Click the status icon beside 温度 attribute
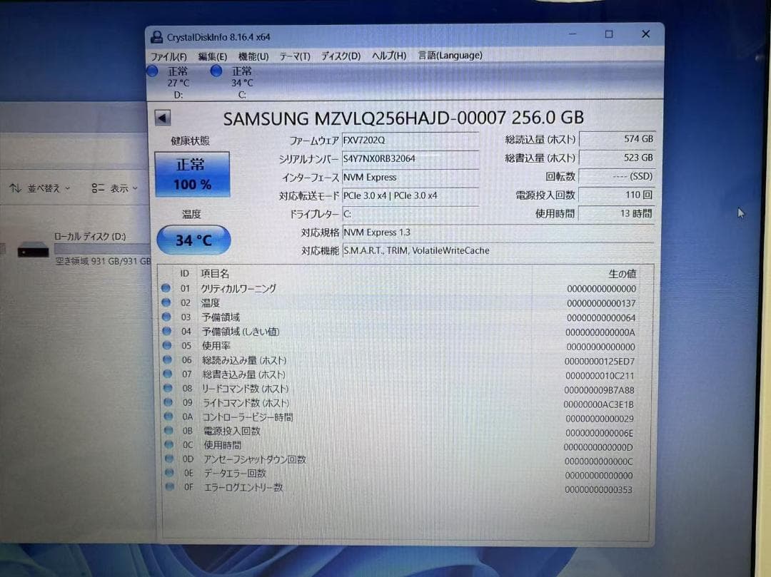The height and width of the screenshot is (577, 771). tap(167, 302)
